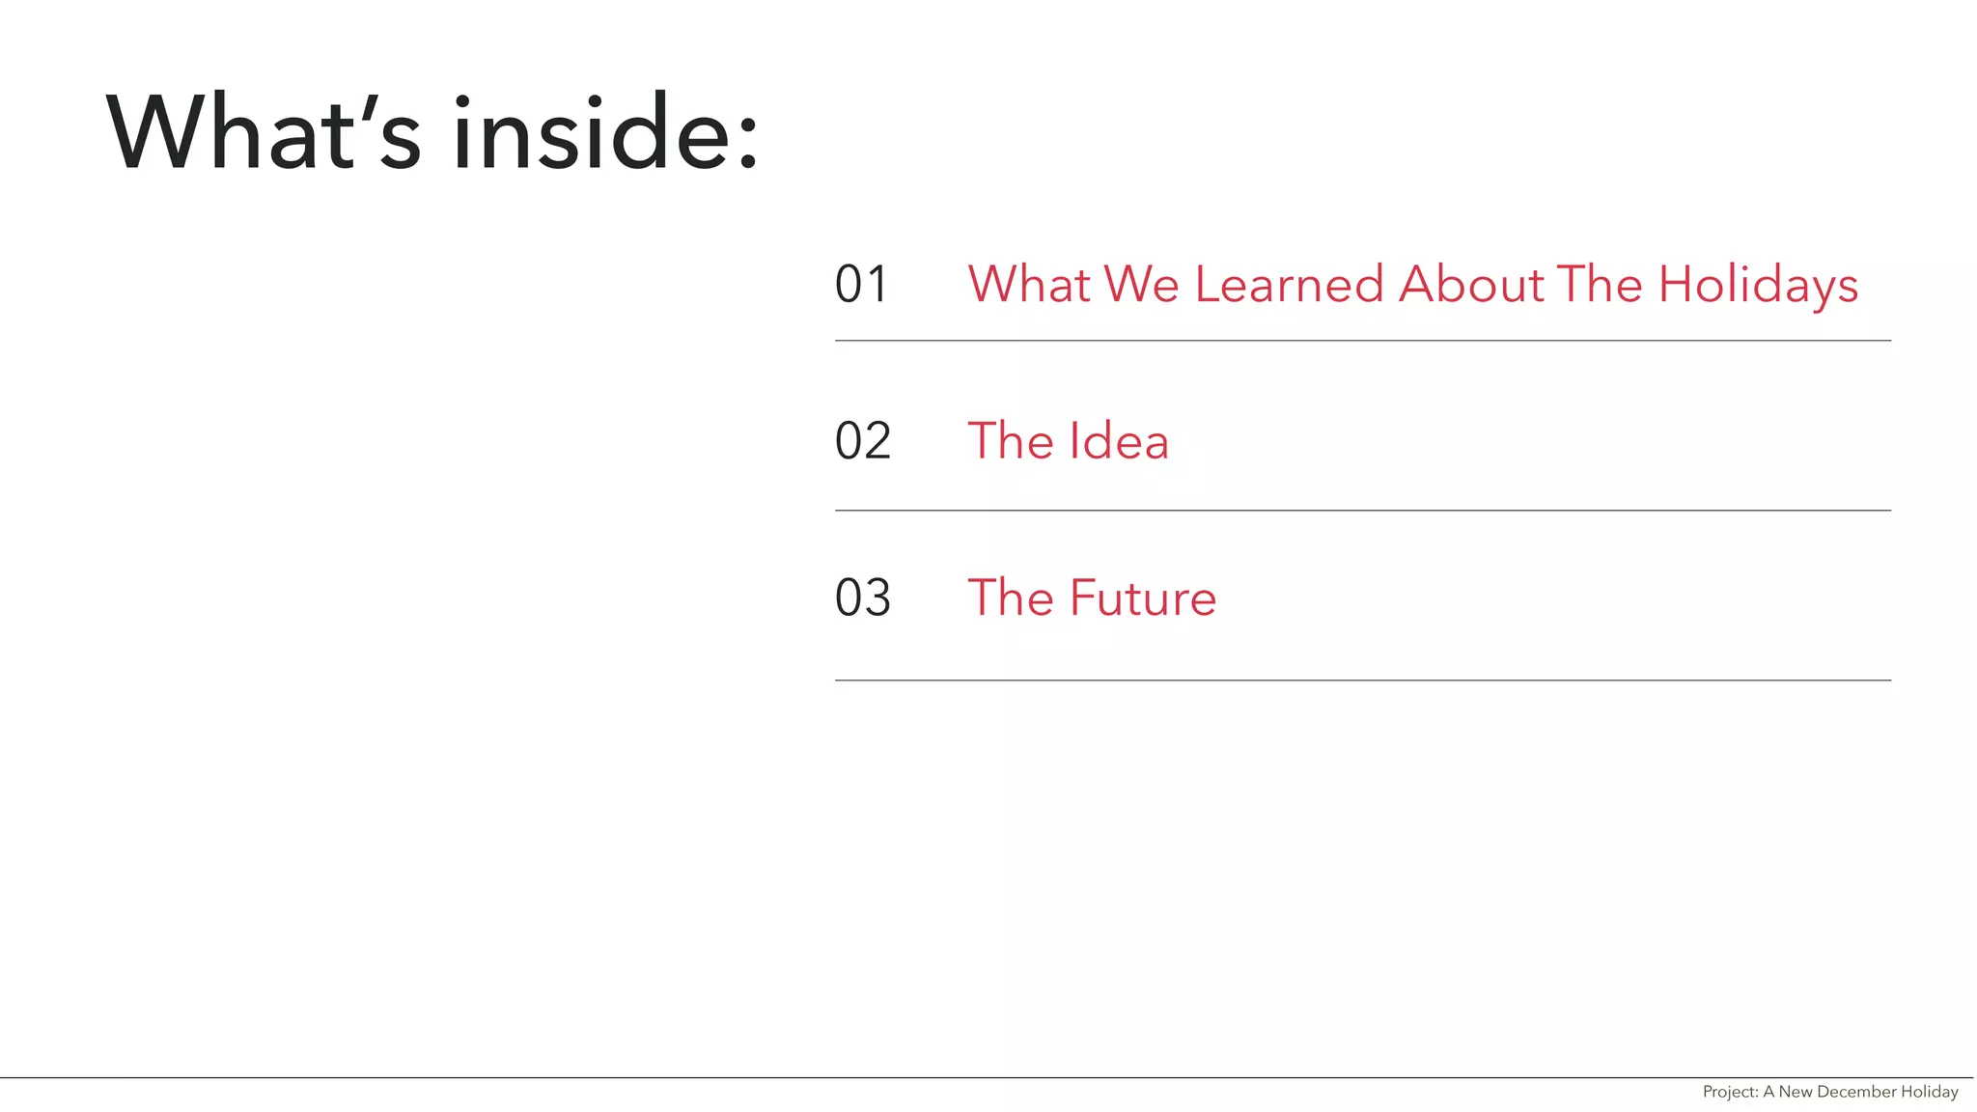Click the "What's inside:" slide title
Viewport: 1977px width, 1112px height.
point(432,132)
